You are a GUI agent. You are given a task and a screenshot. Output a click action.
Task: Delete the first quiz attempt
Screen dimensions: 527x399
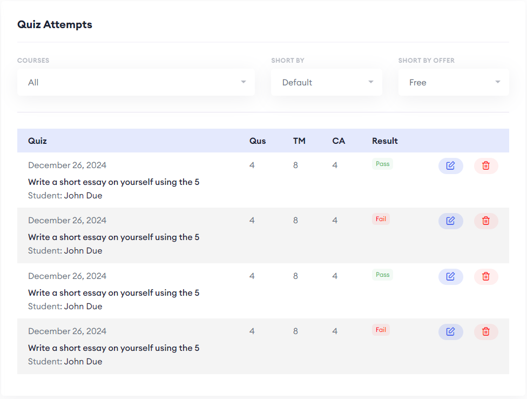(486, 166)
